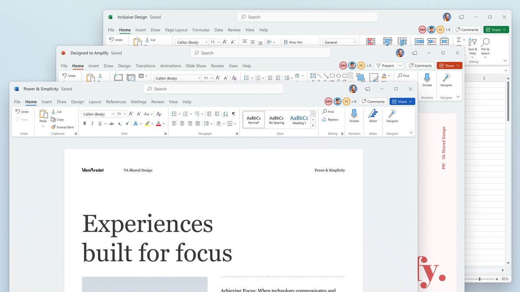520x292 pixels.
Task: Start Dictate in Word
Action: 354,115
